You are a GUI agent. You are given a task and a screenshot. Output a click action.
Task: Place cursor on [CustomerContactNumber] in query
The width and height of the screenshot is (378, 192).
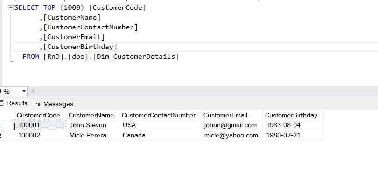91,27
